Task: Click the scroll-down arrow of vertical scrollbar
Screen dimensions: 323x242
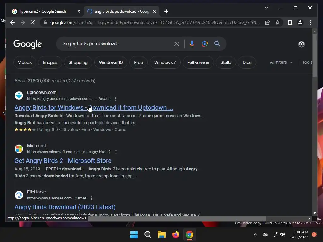Action: (x=314, y=213)
